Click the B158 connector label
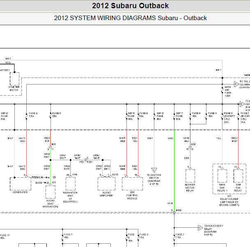Image resolution: width=250 pixels, height=247 pixels. 179,210
